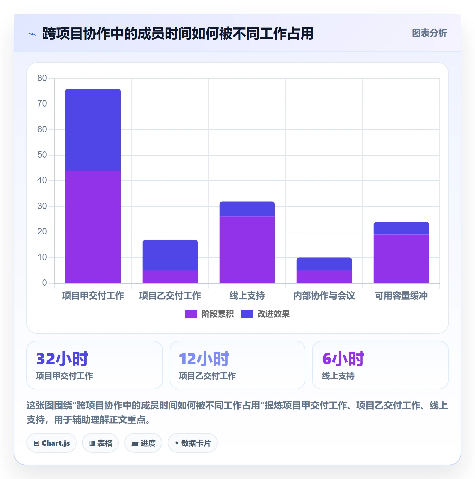
Task: Click the 项目甲交付工作 x-axis label
Action: (93, 296)
